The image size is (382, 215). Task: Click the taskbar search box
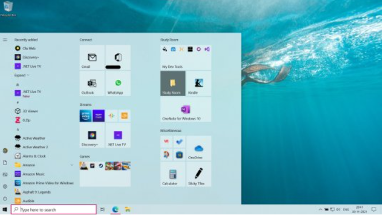click(x=53, y=209)
